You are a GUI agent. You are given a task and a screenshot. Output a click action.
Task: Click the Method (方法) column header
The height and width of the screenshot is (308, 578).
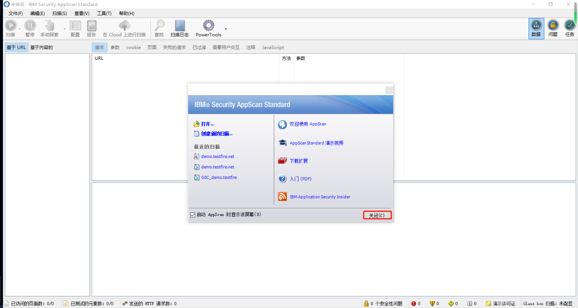click(x=286, y=58)
